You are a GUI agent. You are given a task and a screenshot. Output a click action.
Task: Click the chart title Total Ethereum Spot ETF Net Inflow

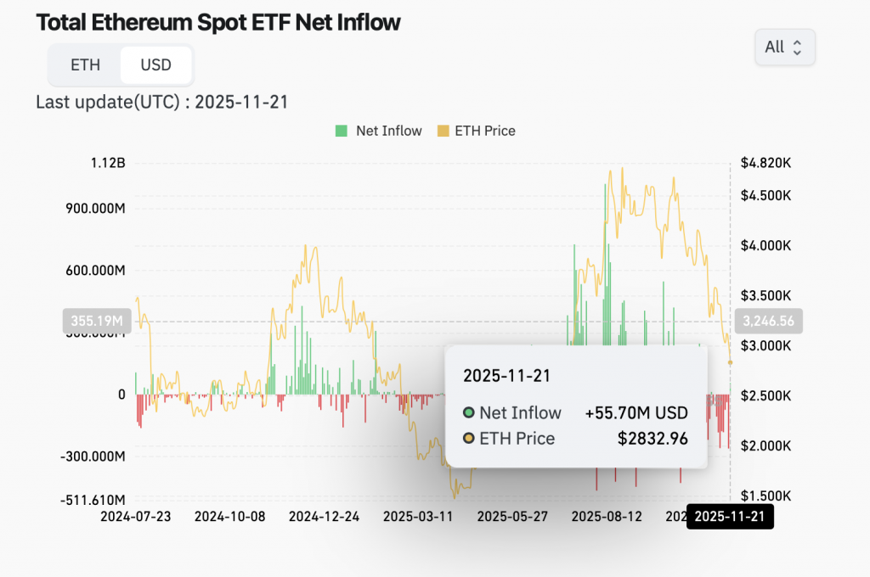217,22
